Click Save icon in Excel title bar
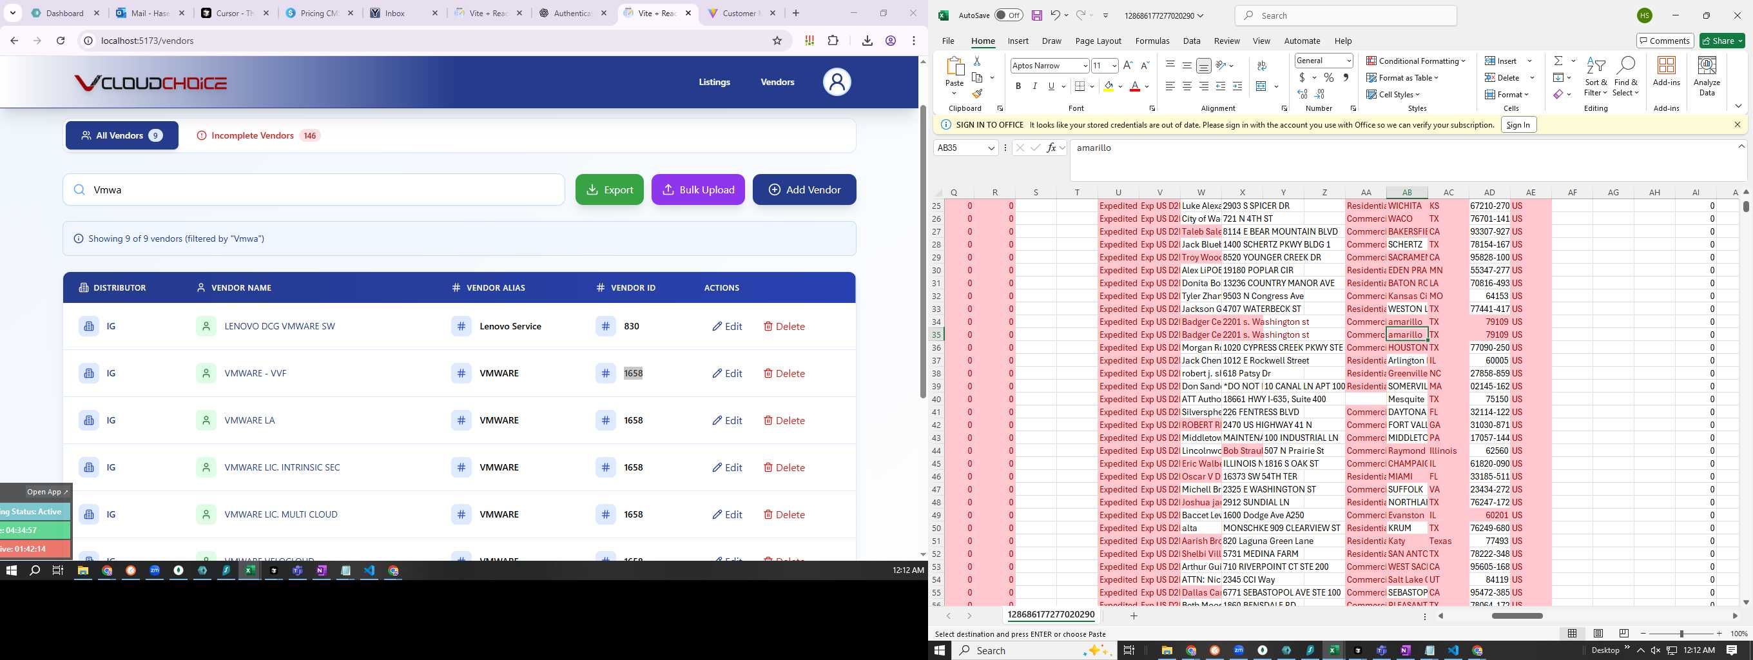This screenshot has width=1753, height=660. pos(1036,15)
